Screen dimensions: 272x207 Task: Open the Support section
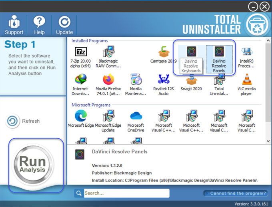coord(14,25)
